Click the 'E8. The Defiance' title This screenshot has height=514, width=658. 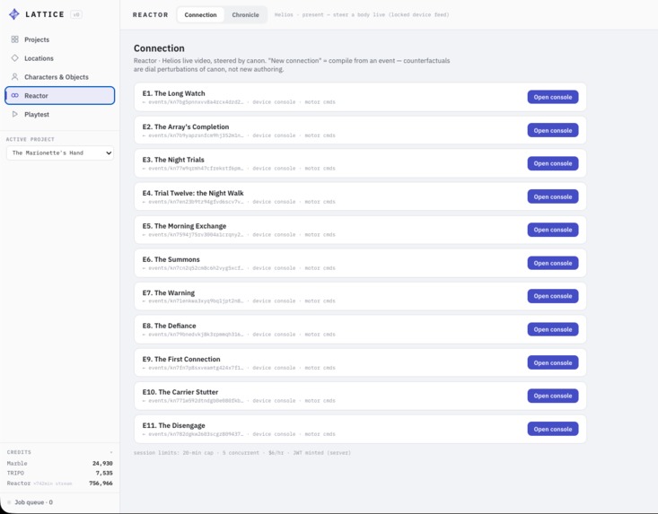point(169,326)
